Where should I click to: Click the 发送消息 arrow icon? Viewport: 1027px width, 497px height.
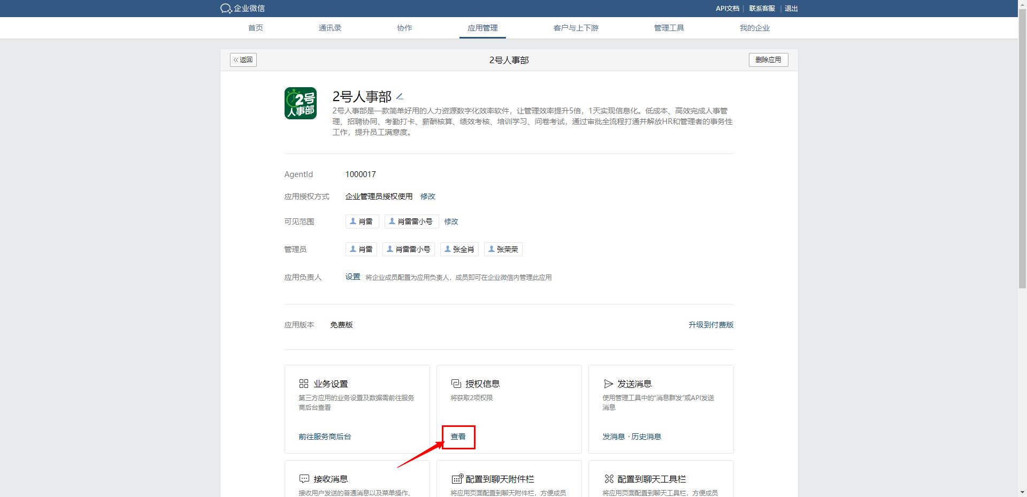click(608, 384)
